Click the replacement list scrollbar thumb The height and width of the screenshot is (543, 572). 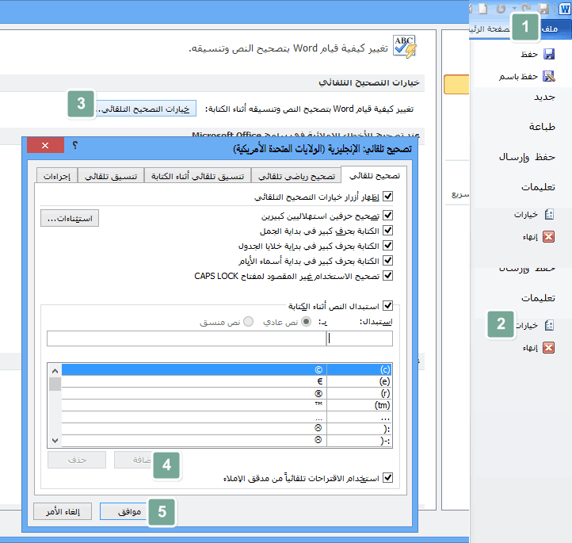55,384
